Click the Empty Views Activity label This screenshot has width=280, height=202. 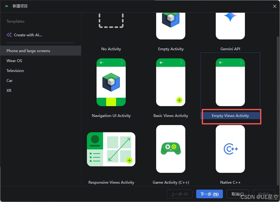[x=230, y=116]
